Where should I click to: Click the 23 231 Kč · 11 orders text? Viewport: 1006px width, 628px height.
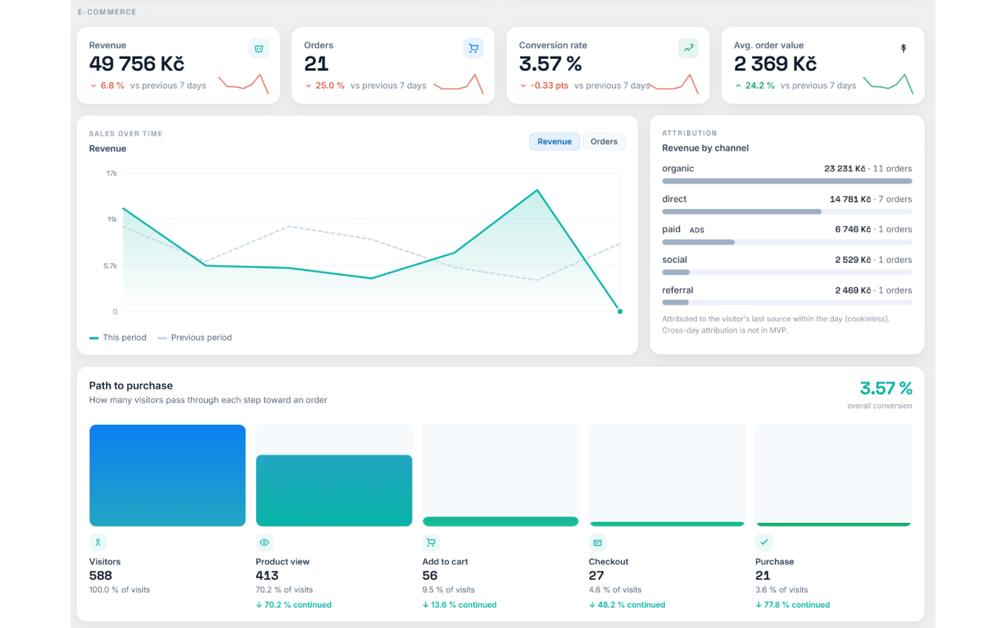click(x=868, y=169)
